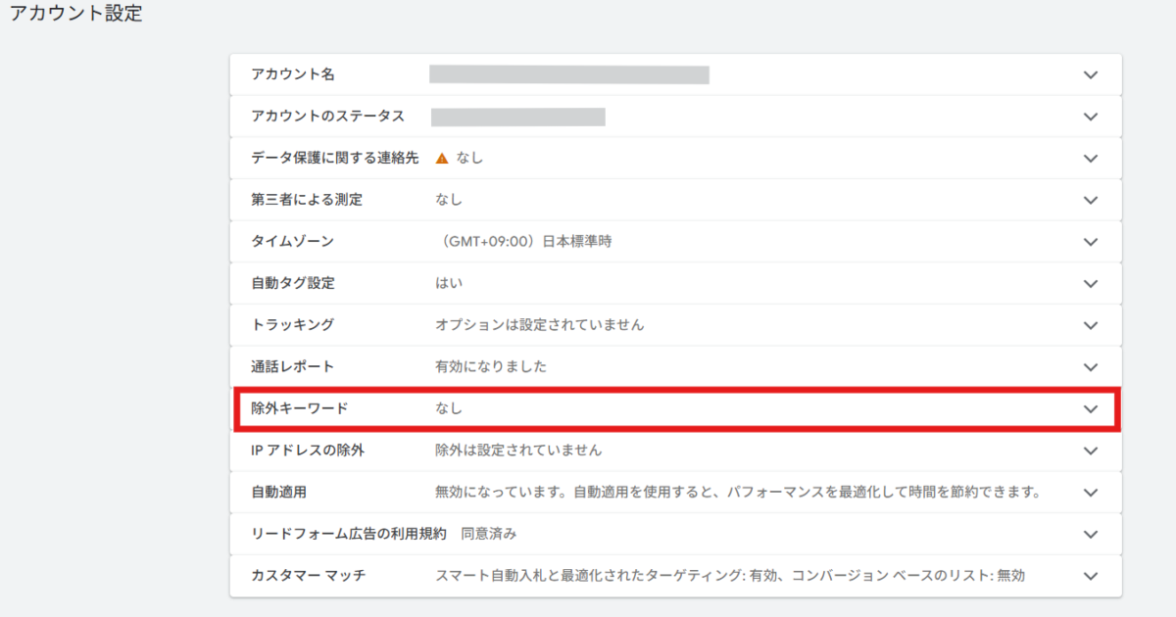Image resolution: width=1176 pixels, height=617 pixels.
Task: Click the トラッキング row chevron
Action: [x=1091, y=325]
